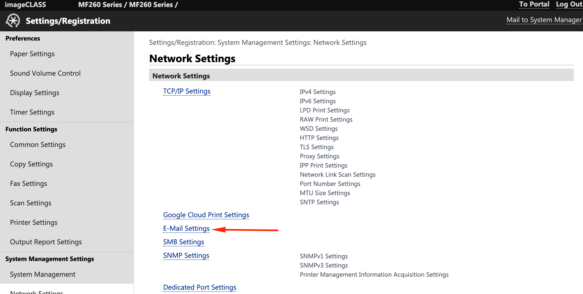Image resolution: width=583 pixels, height=294 pixels.
Task: Click the Log Out link
Action: (x=569, y=4)
